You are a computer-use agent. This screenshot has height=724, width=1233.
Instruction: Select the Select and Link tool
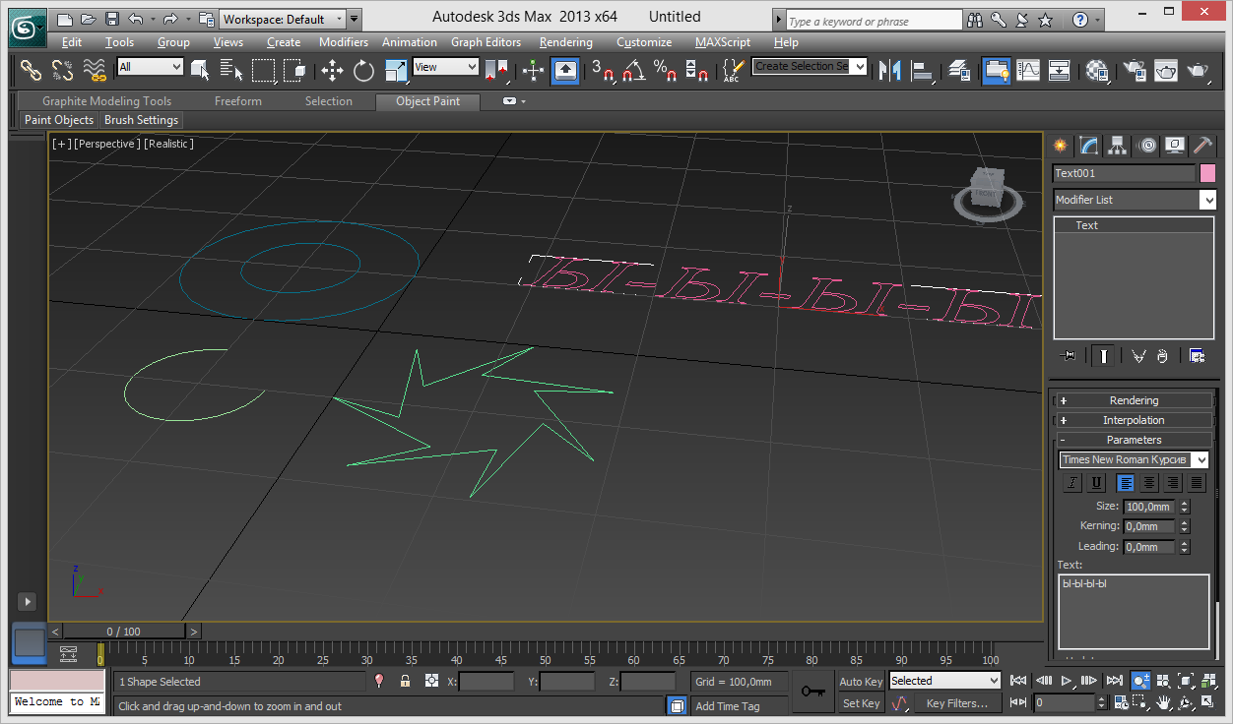coord(32,70)
